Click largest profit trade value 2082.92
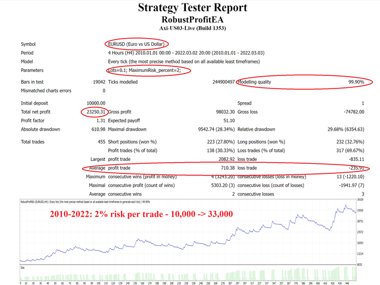 [x=227, y=160]
